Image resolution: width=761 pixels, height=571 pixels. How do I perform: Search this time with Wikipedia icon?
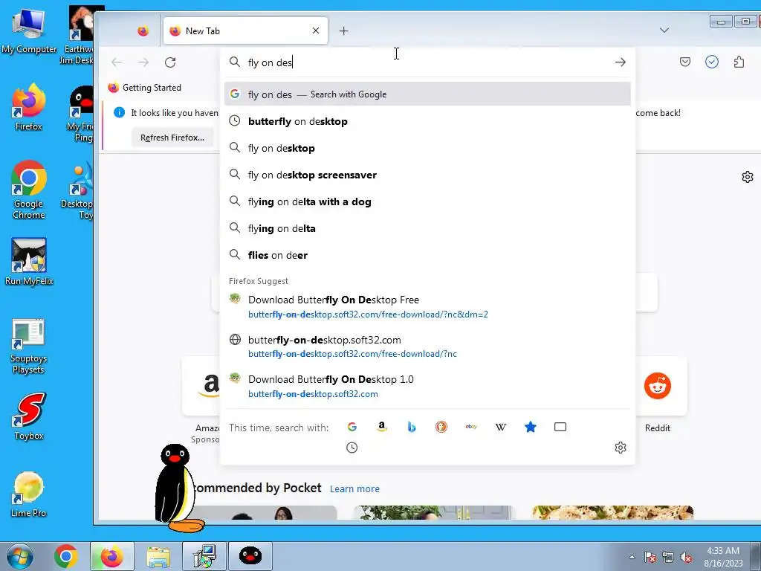pyautogui.click(x=501, y=427)
